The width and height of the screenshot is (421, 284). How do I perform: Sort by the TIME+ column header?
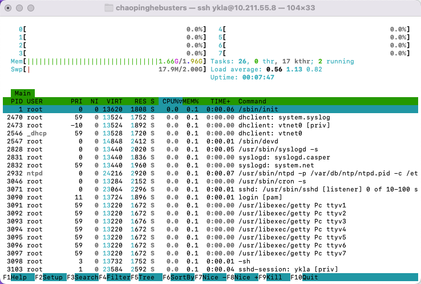tap(220, 101)
